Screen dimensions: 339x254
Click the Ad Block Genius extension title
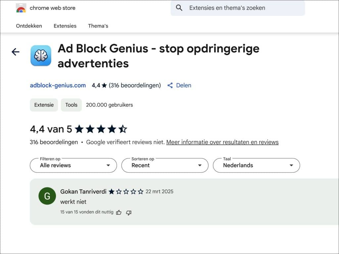click(x=159, y=56)
